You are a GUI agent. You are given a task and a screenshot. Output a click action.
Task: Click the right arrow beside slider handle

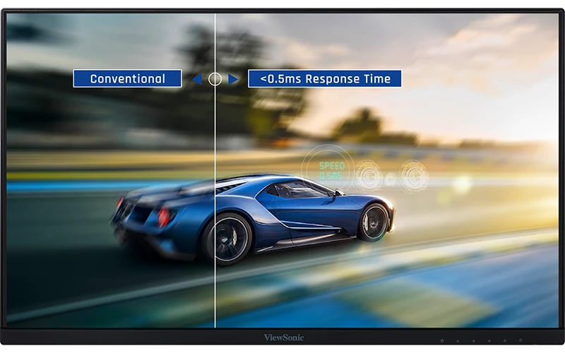coord(233,79)
